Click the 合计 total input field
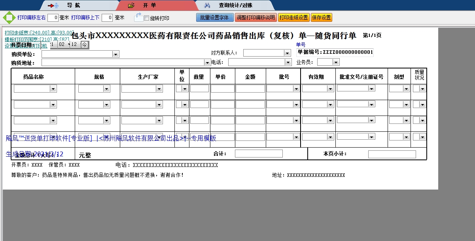The height and width of the screenshot is (241, 475). pyautogui.click(x=259, y=154)
